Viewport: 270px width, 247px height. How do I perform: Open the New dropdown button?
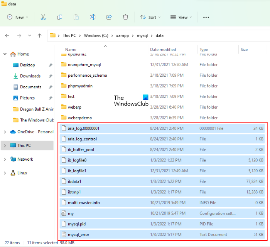18,17
